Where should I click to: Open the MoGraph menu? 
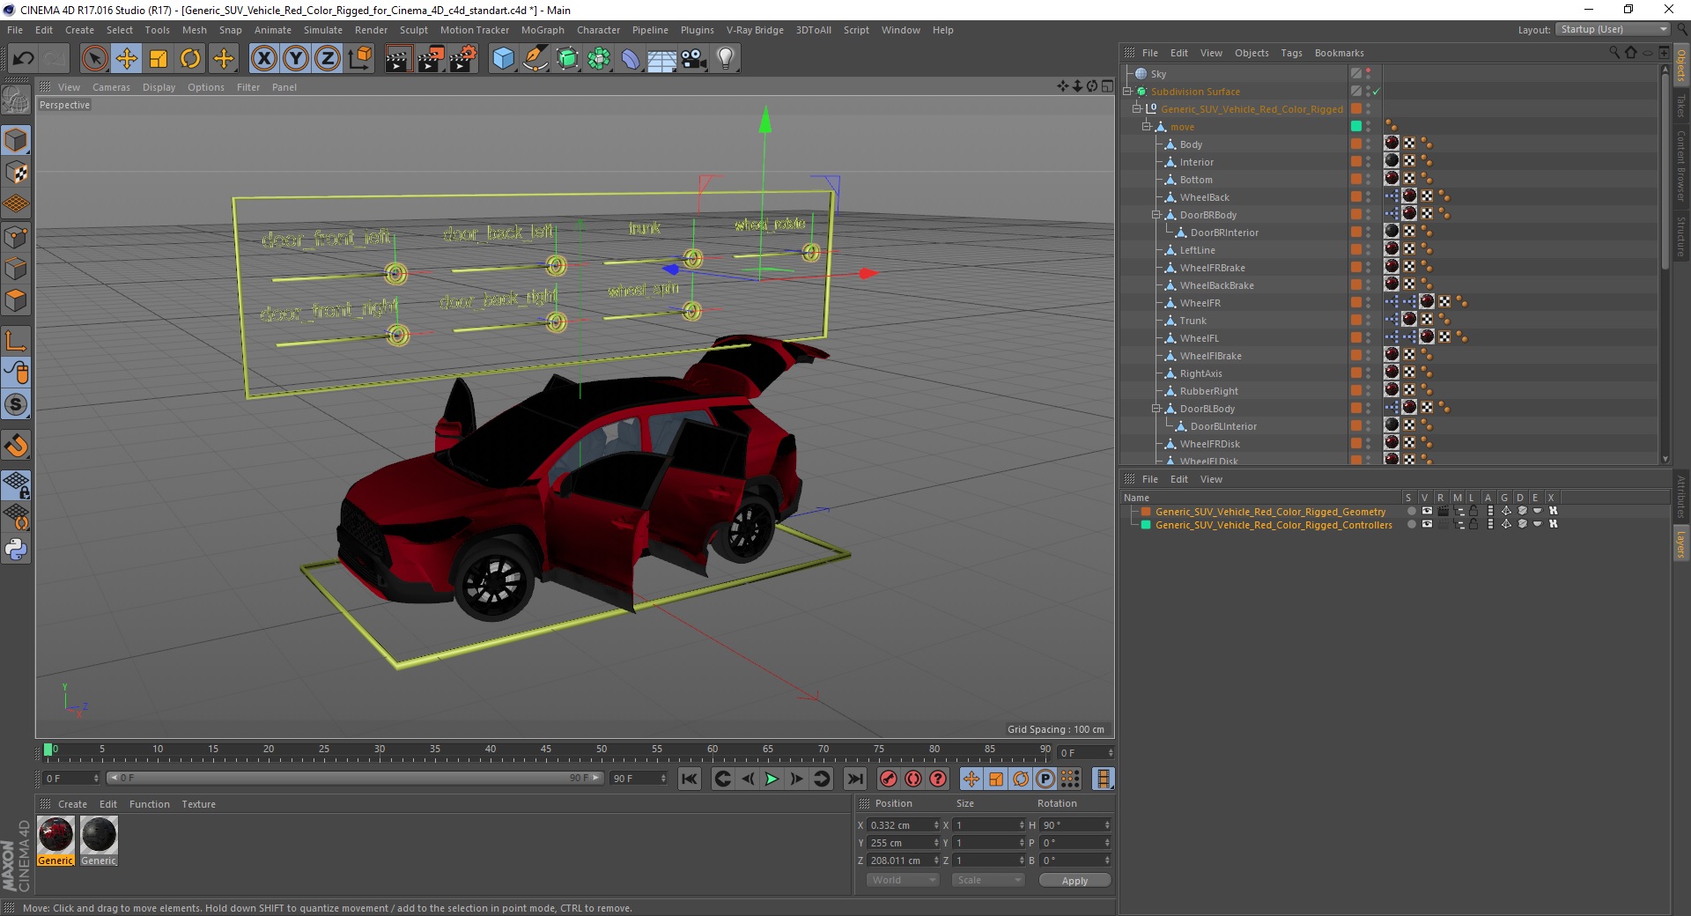543,30
